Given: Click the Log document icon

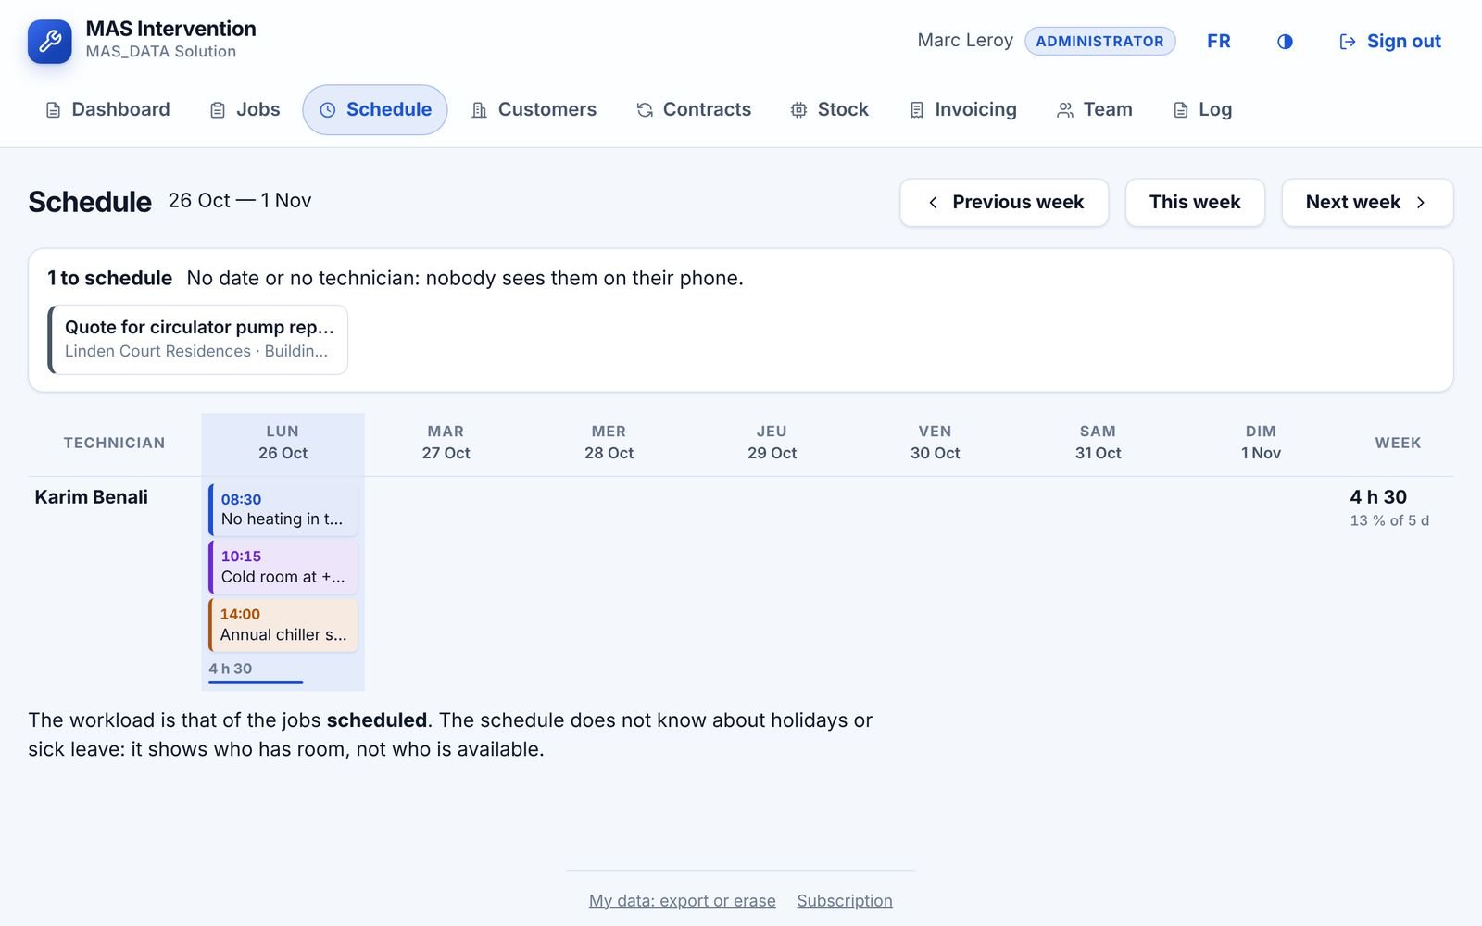Looking at the screenshot, I should click(1181, 110).
